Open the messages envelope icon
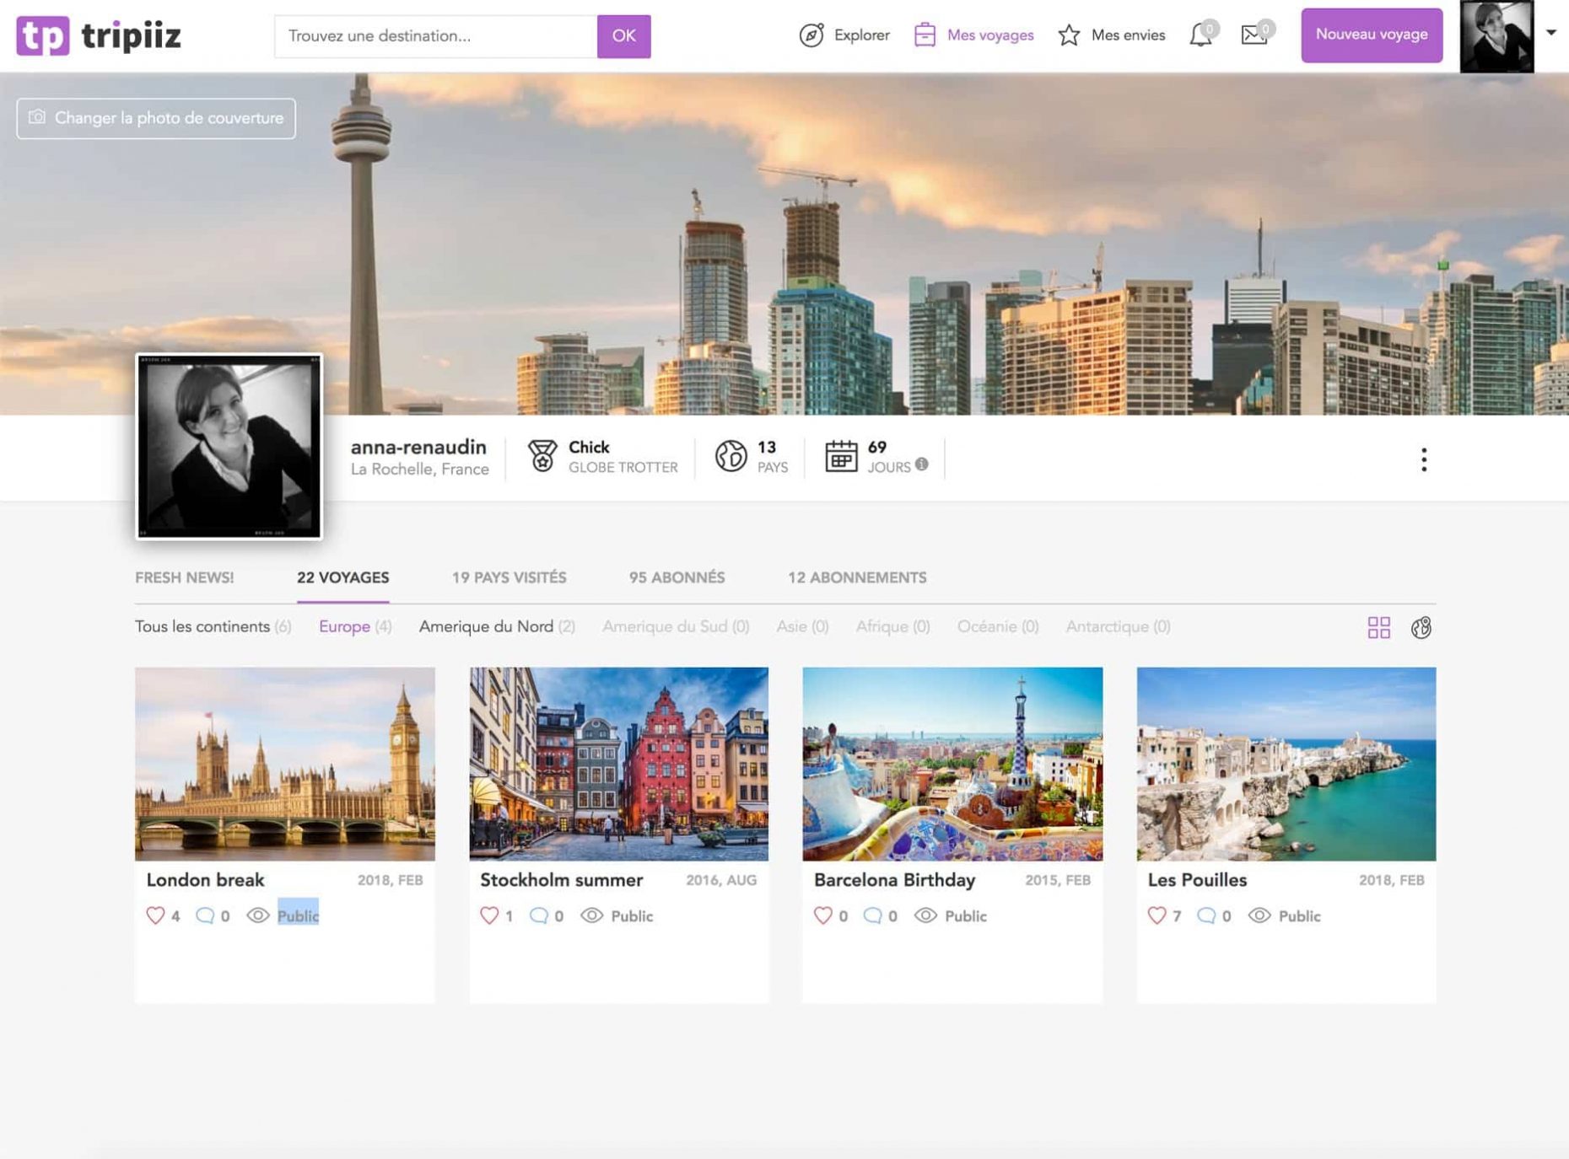 (1254, 35)
